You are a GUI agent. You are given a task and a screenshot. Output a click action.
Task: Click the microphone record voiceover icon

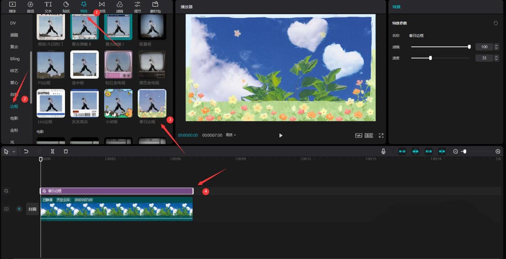click(384, 151)
